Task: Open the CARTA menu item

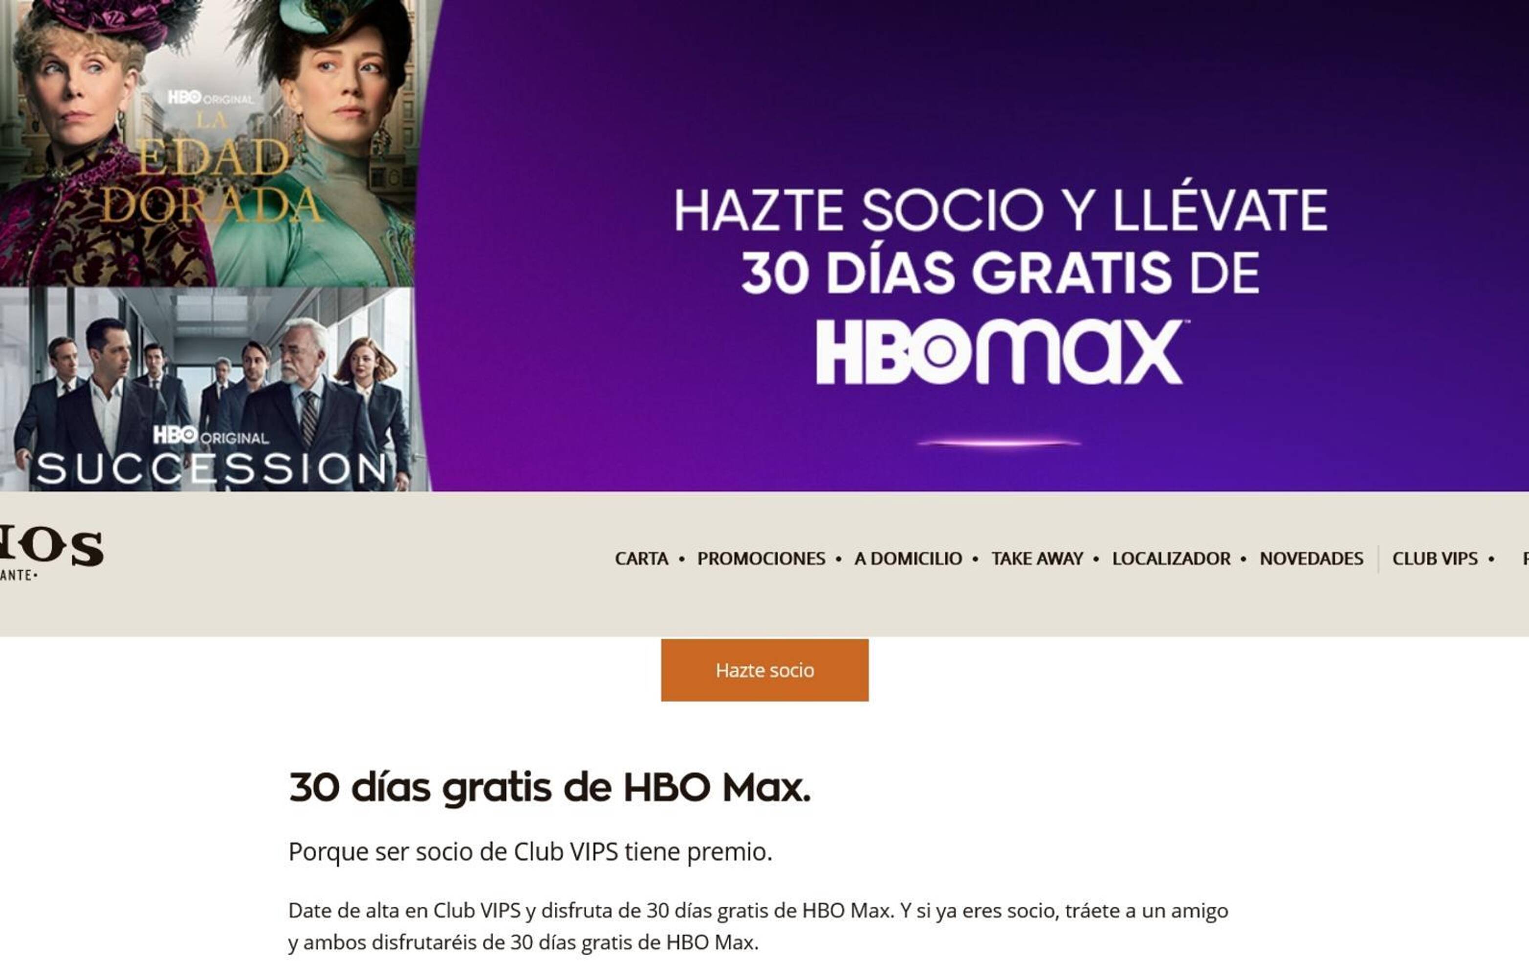Action: 641,558
